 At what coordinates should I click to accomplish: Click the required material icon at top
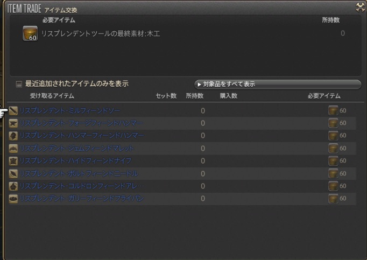pos(30,33)
